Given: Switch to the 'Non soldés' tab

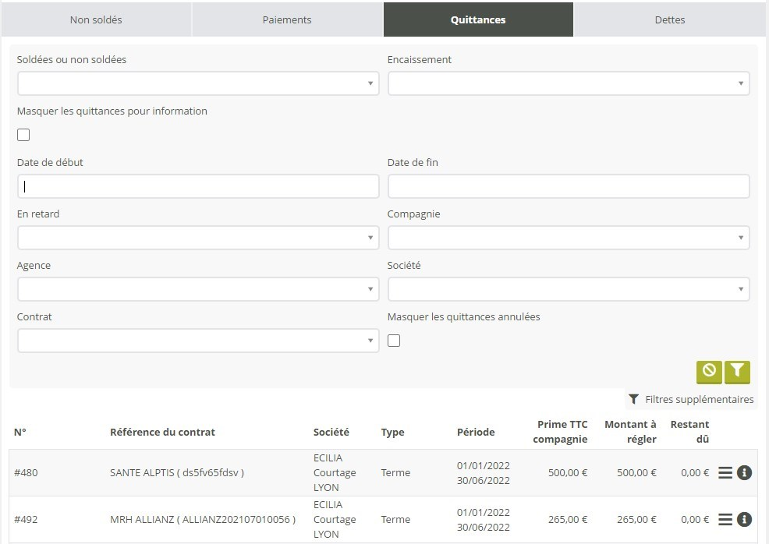Looking at the screenshot, I should (96, 19).
